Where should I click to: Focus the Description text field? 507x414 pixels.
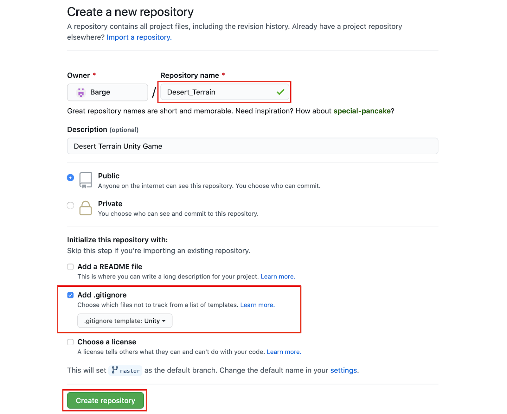coord(253,146)
